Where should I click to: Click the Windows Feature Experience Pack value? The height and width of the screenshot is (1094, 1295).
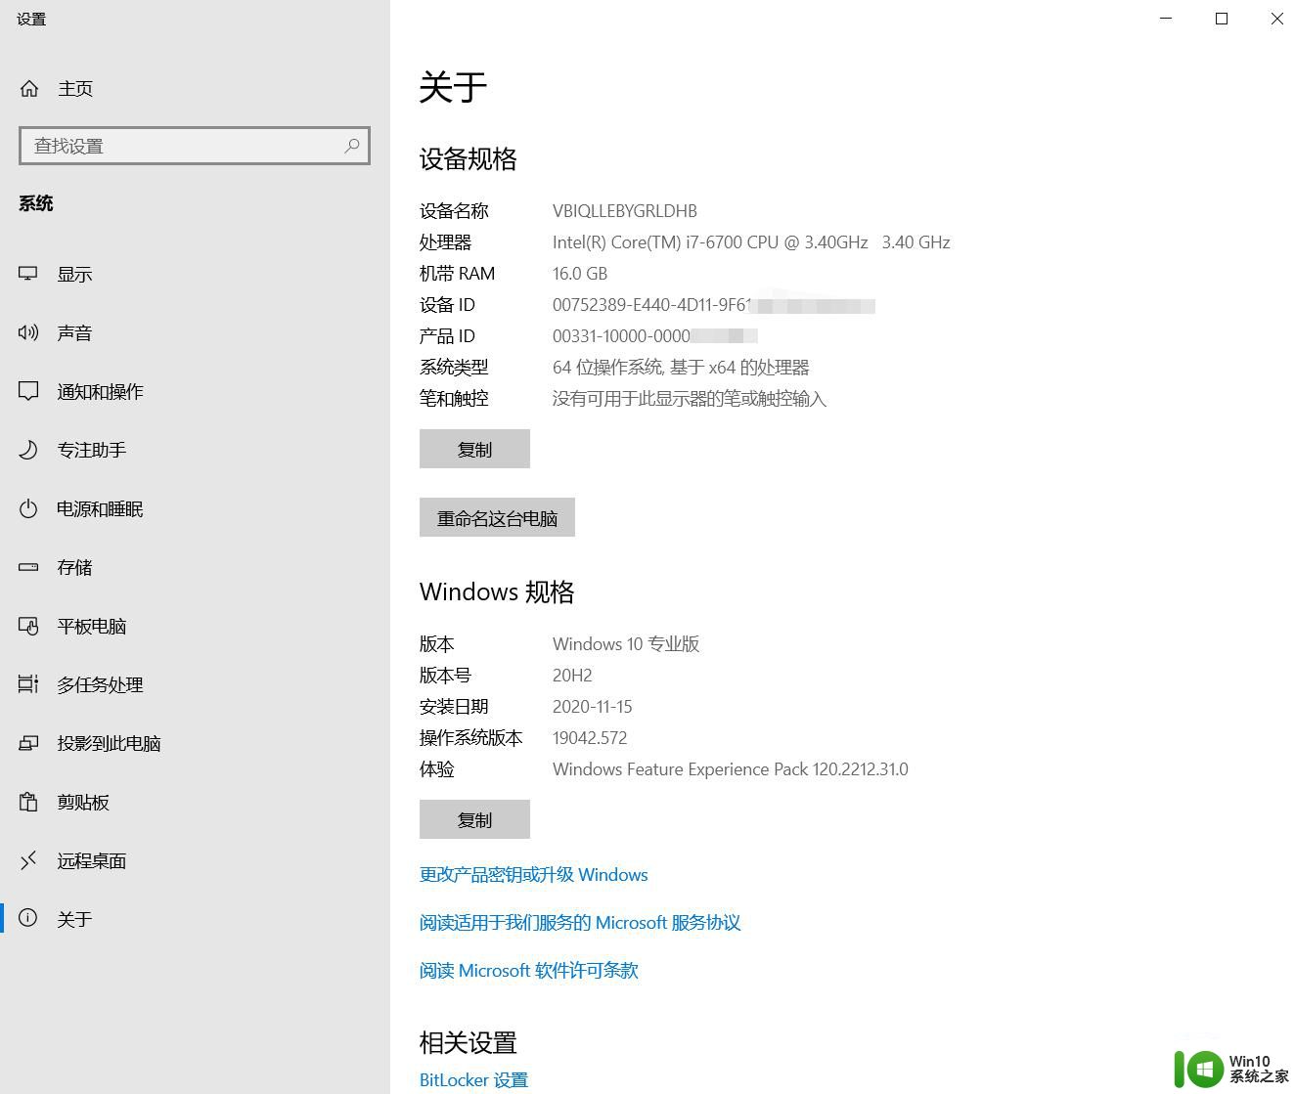point(731,769)
